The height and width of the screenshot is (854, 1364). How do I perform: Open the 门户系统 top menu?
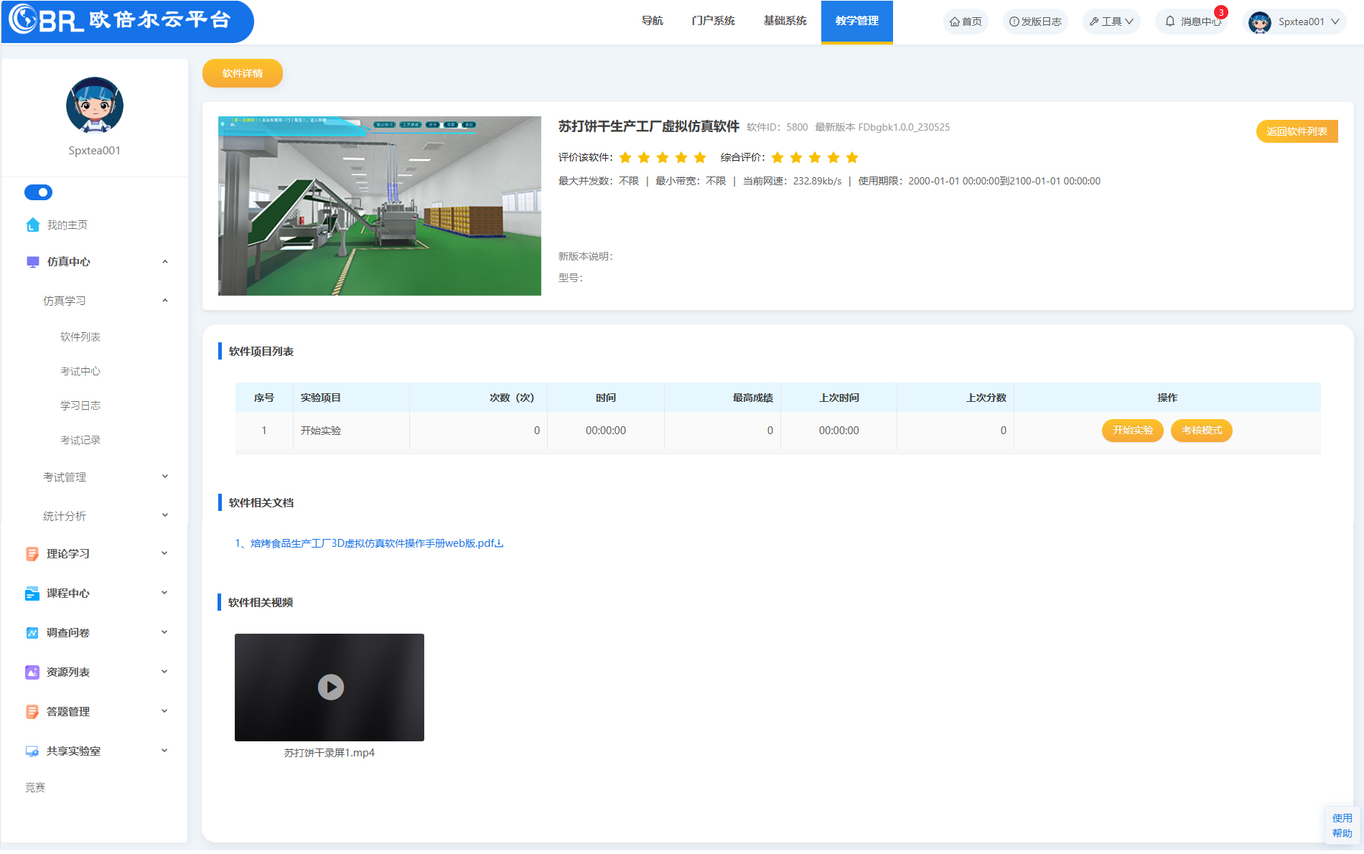point(713,21)
